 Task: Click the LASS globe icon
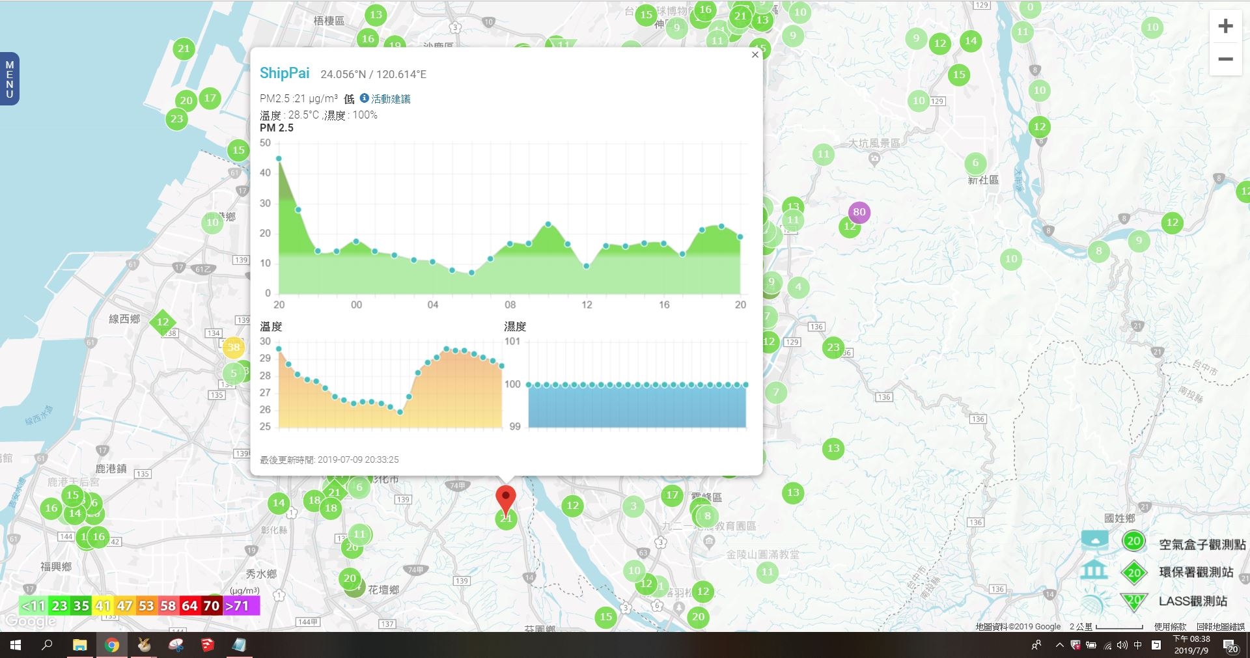(1094, 601)
